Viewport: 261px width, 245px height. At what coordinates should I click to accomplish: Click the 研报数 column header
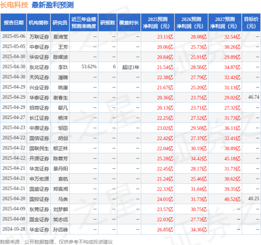coord(107,22)
